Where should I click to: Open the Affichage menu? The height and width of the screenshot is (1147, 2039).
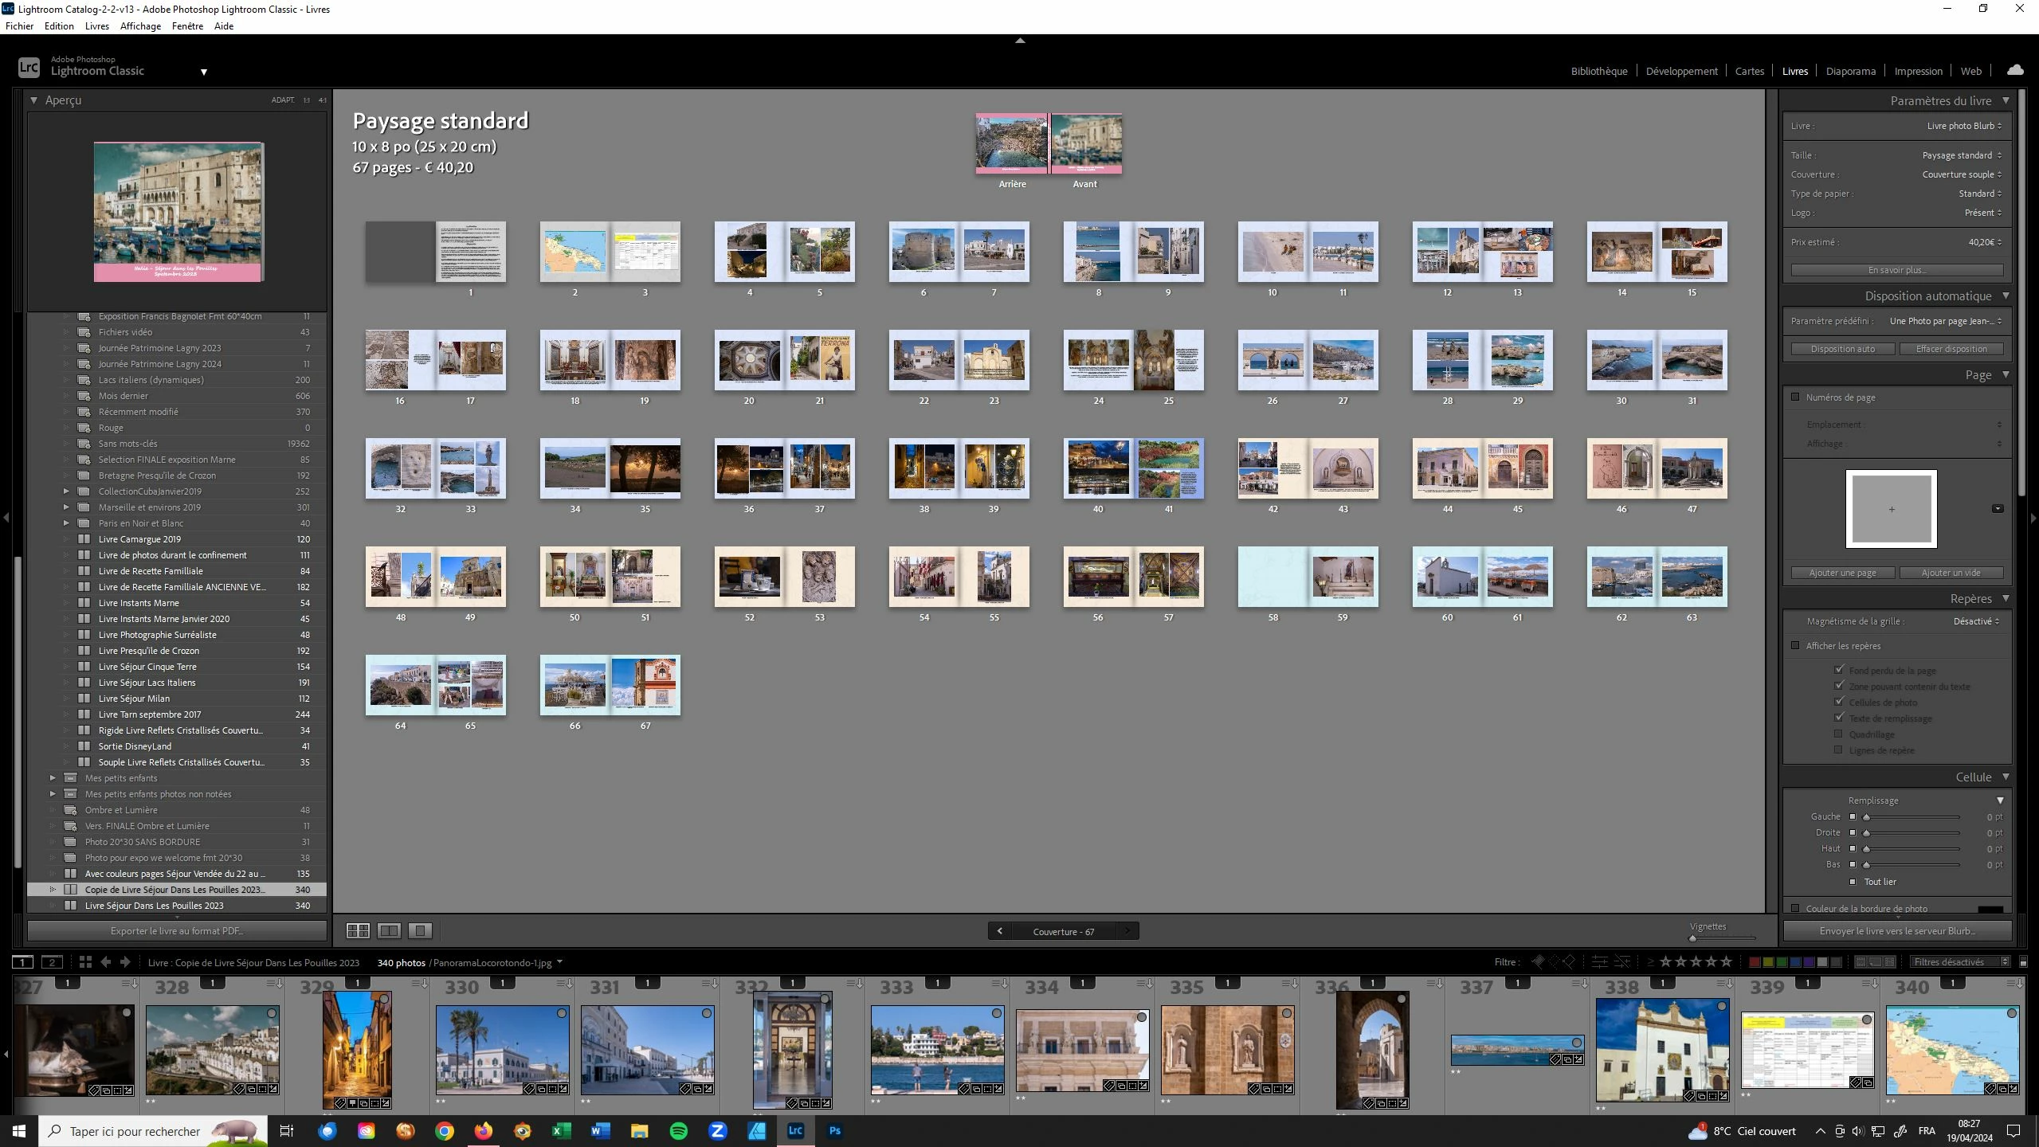coord(140,26)
